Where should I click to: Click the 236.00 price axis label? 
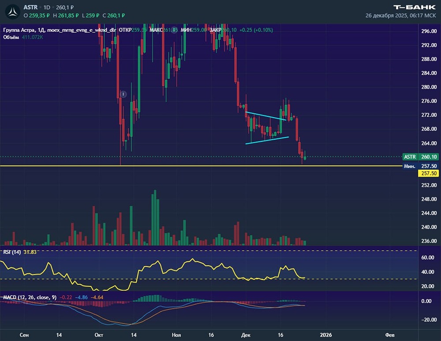[x=429, y=241]
